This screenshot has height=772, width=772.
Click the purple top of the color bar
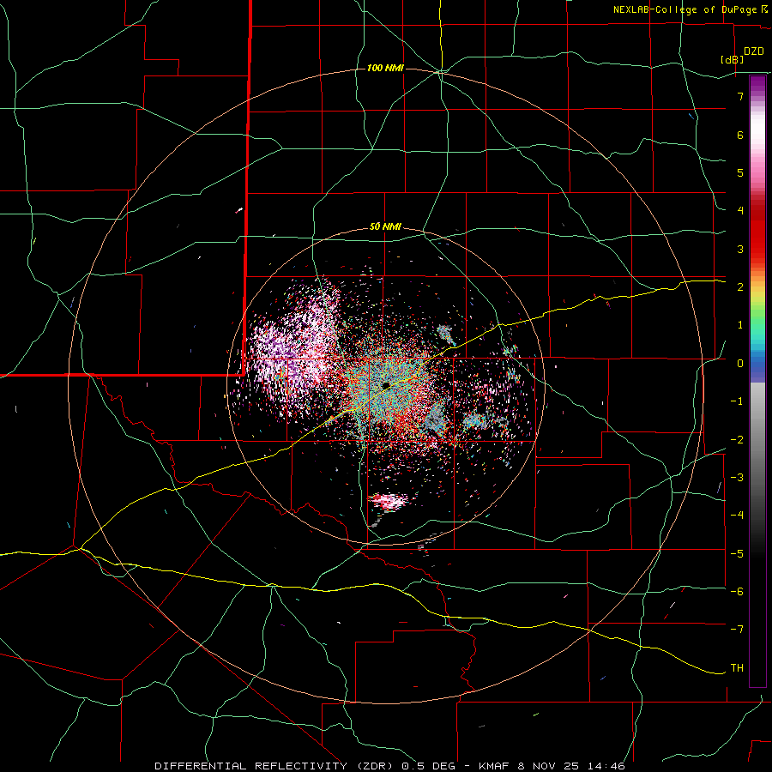click(757, 84)
